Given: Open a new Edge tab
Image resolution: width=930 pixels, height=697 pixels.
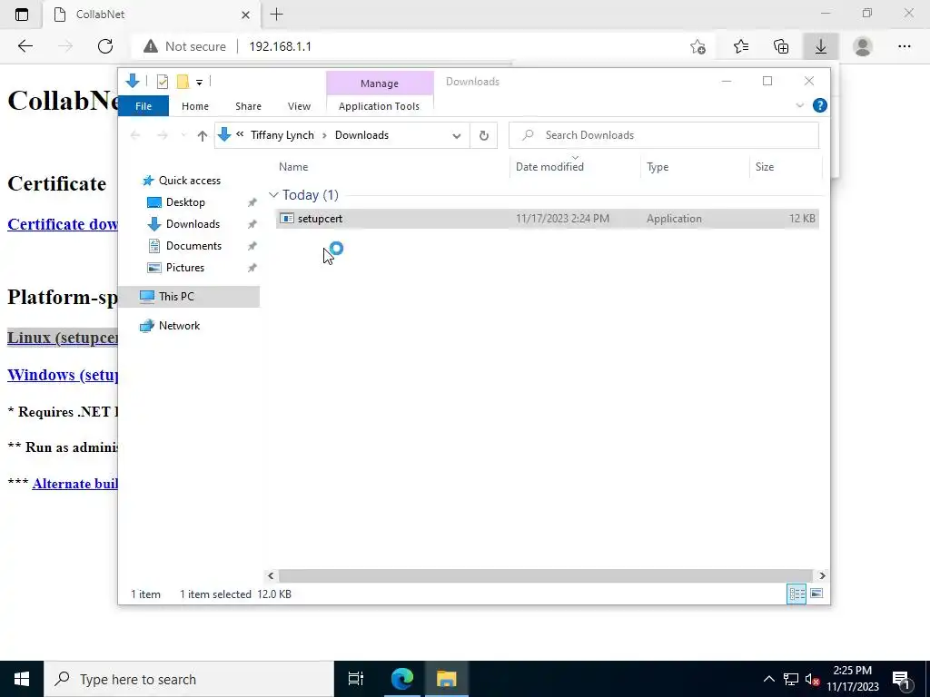Looking at the screenshot, I should pyautogui.click(x=276, y=15).
